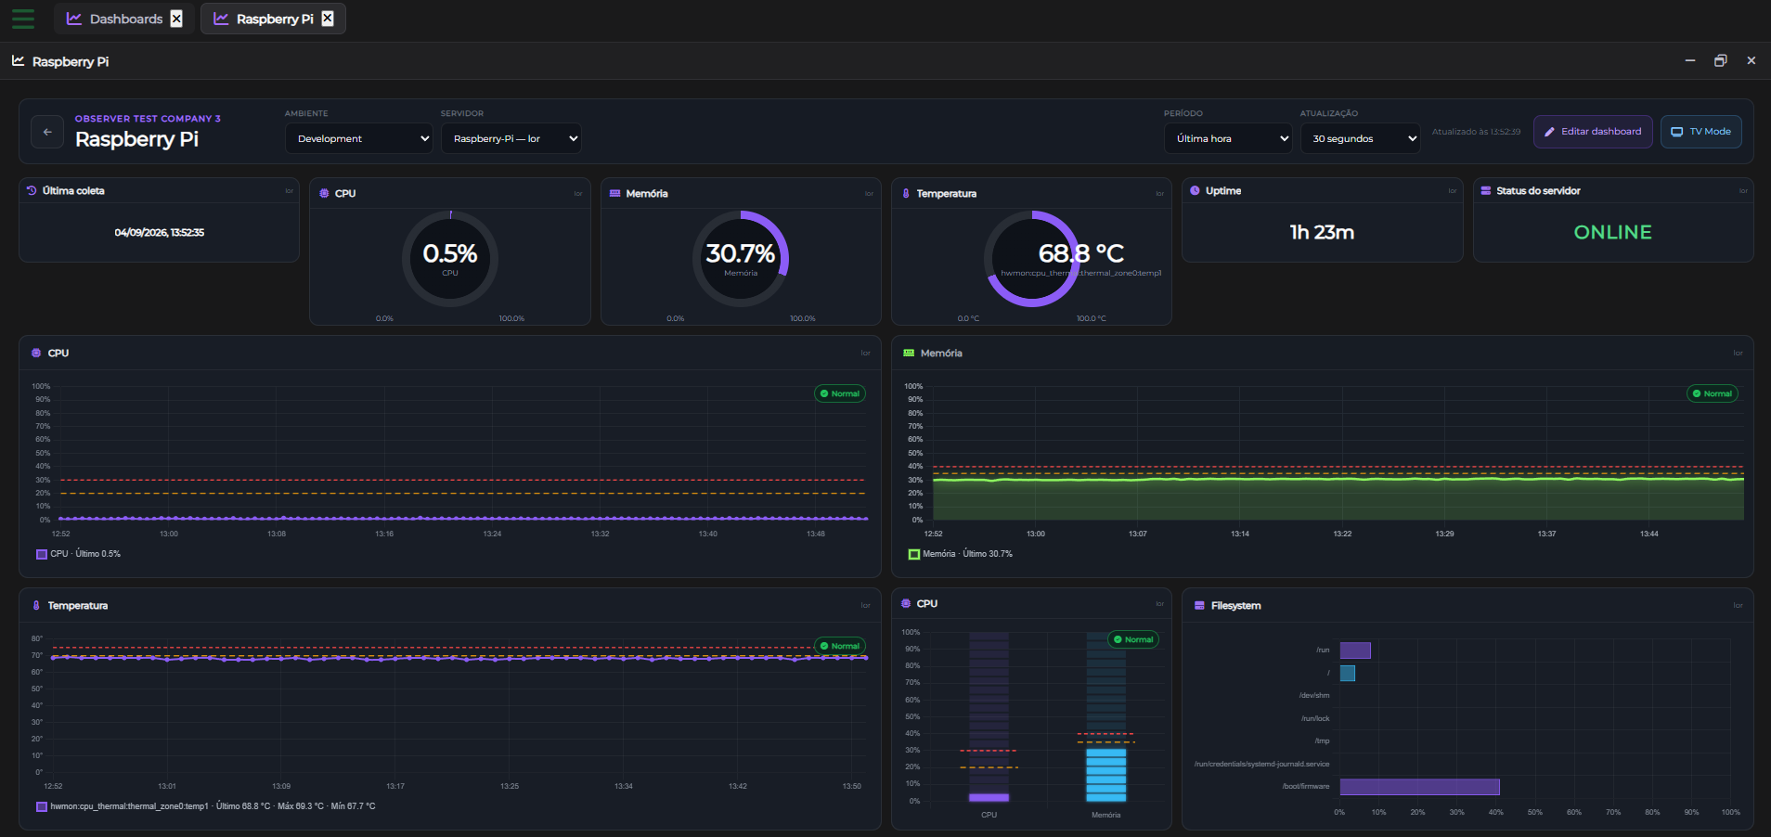The width and height of the screenshot is (1771, 837).
Task: Click the Temperatura line chart panel icon
Action: click(x=36, y=605)
